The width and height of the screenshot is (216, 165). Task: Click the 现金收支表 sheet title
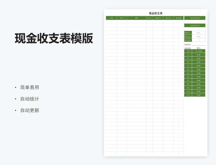pyautogui.click(x=156, y=13)
